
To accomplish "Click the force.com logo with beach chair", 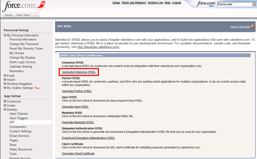I will 24,6.
